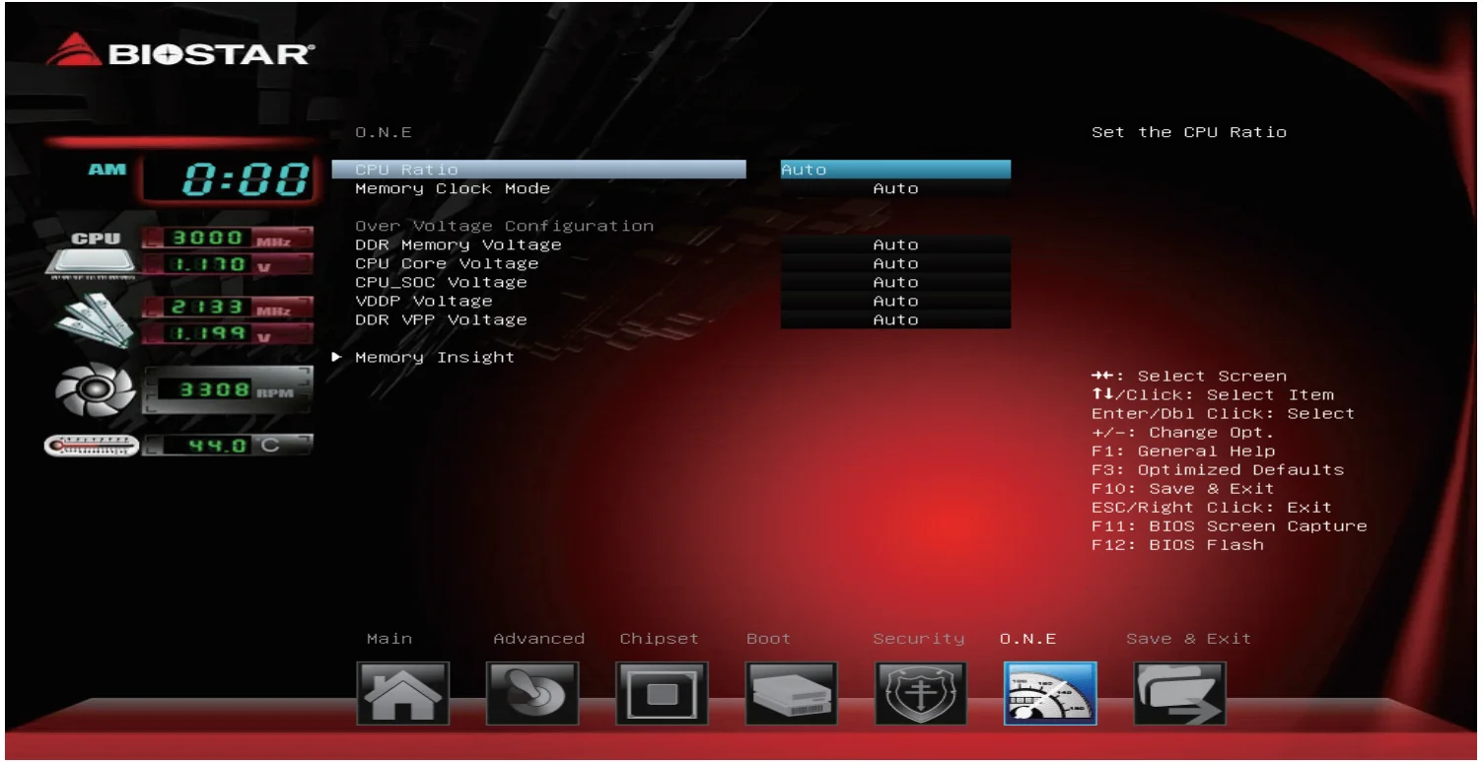Open the Memory Insight entry

(x=435, y=357)
